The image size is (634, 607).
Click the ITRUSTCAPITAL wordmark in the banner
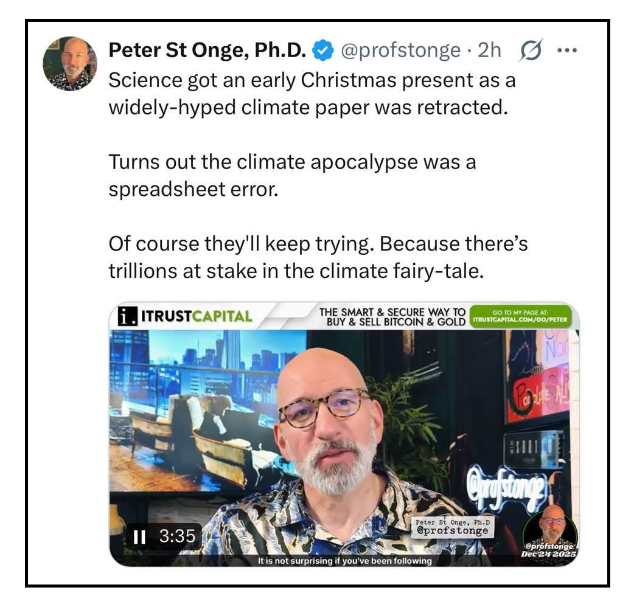point(196,317)
